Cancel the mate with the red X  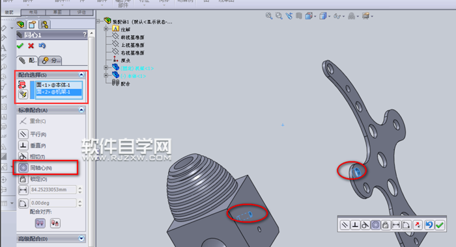[31, 45]
